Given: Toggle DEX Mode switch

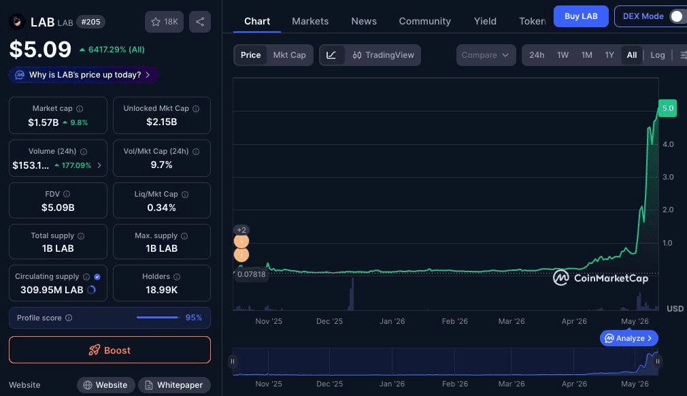Looking at the screenshot, I should (x=677, y=16).
